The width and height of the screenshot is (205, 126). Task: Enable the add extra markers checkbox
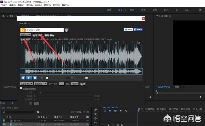click(x=21, y=88)
